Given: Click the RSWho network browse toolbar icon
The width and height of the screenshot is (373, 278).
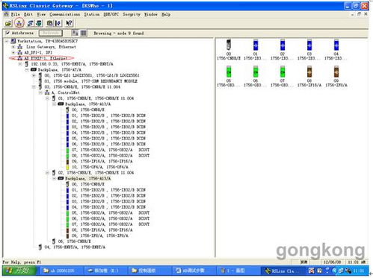Looking at the screenshot, I should pos(19,23).
